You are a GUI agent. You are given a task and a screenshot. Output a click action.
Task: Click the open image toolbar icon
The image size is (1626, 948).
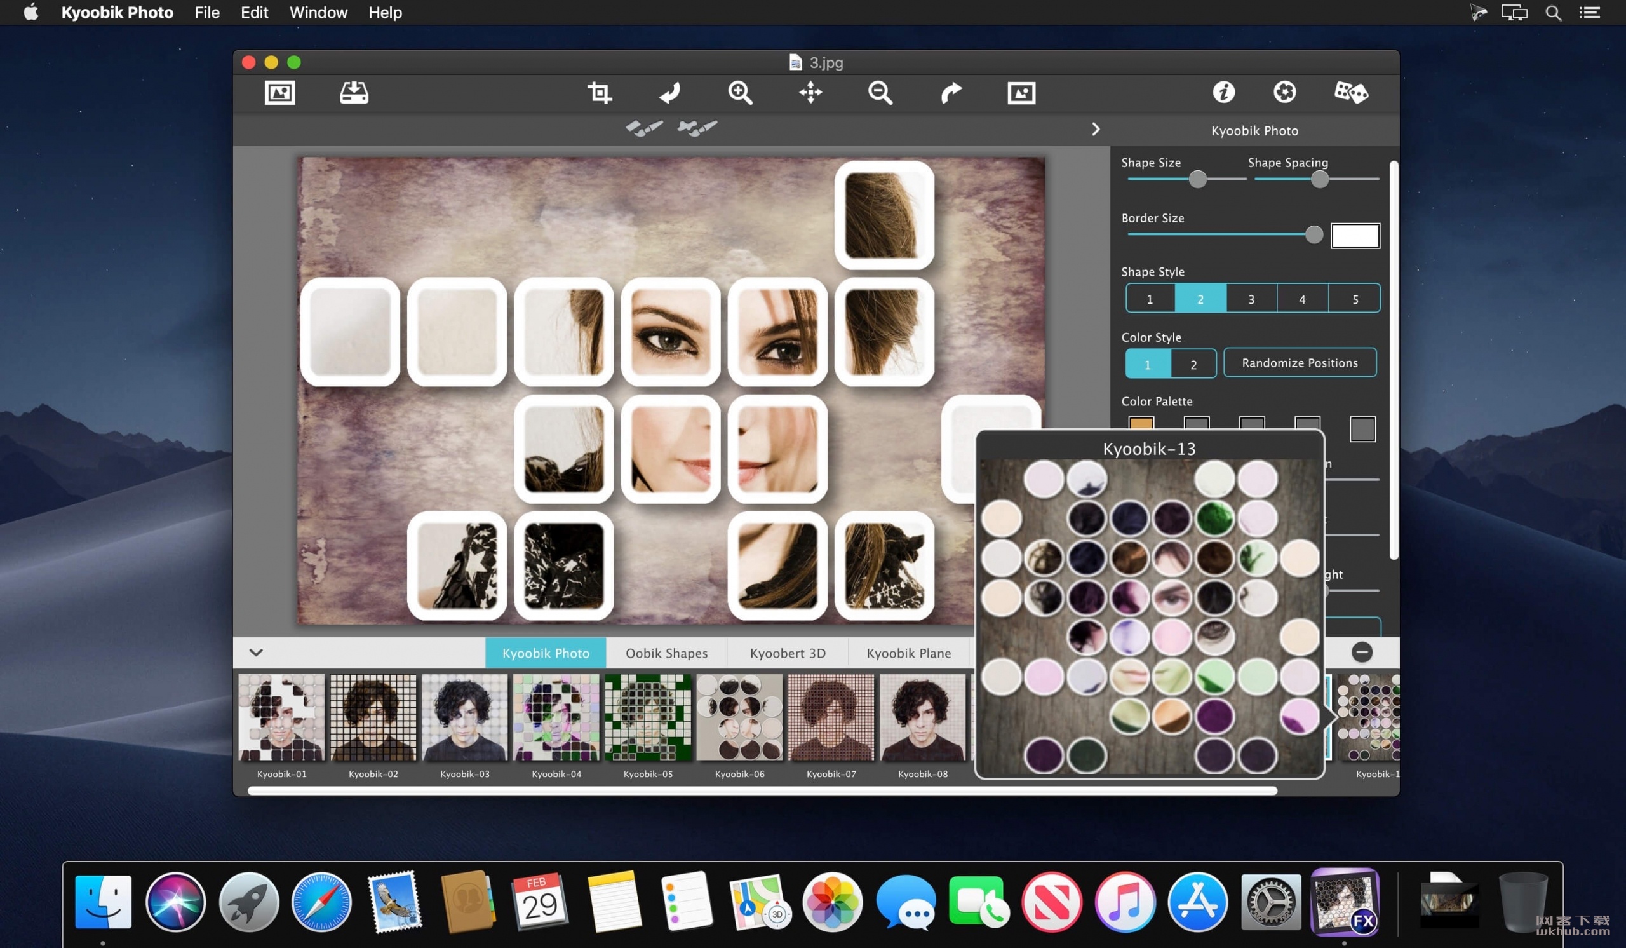280,92
